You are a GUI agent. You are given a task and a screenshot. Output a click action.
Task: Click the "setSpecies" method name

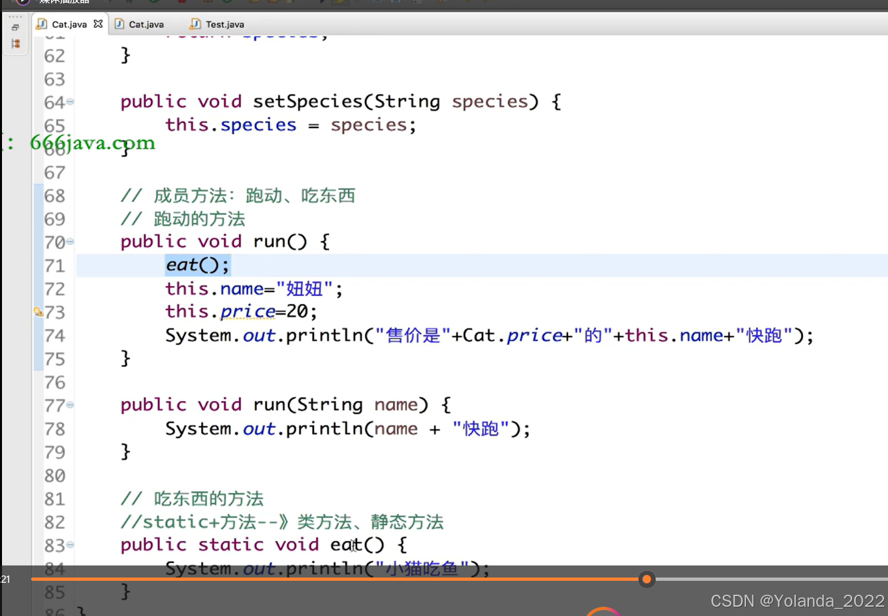pos(308,102)
